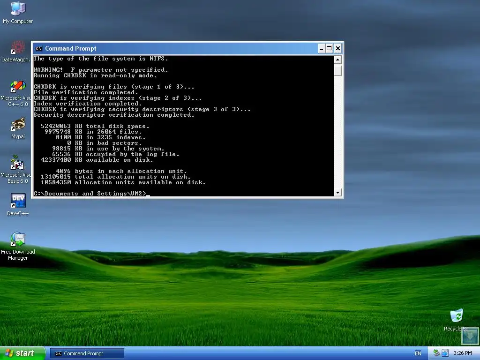The height and width of the screenshot is (360, 480).
Task: Click '0 KB in bad sectors.' line
Action: [x=105, y=143]
